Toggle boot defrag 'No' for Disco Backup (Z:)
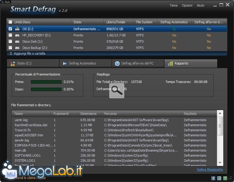 [x=209, y=48]
